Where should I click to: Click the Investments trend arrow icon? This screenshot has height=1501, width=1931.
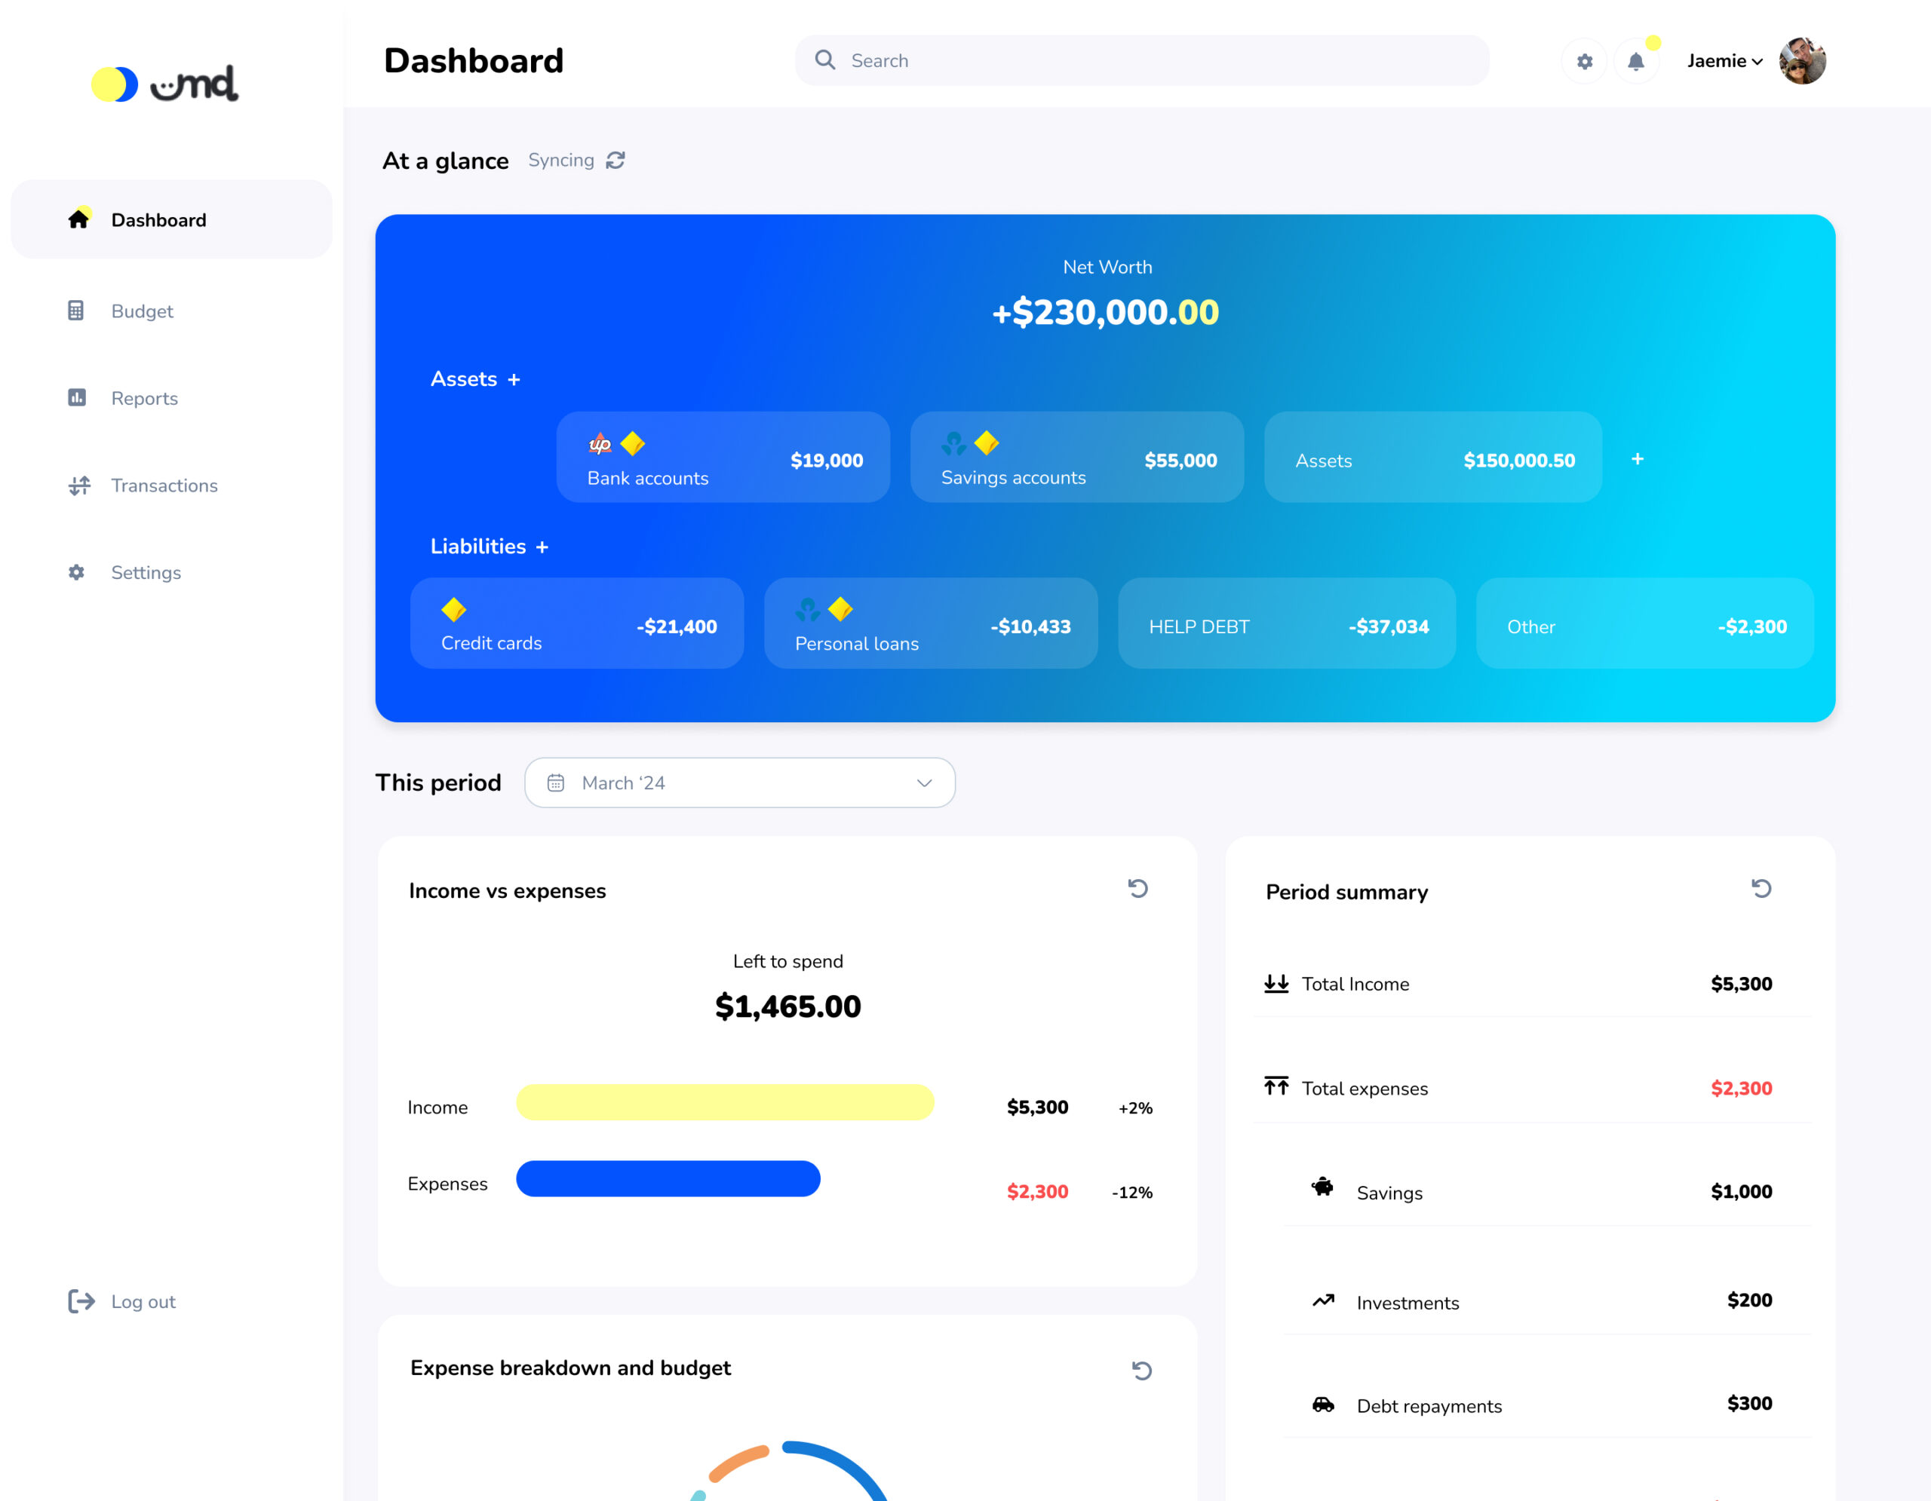(x=1323, y=1300)
